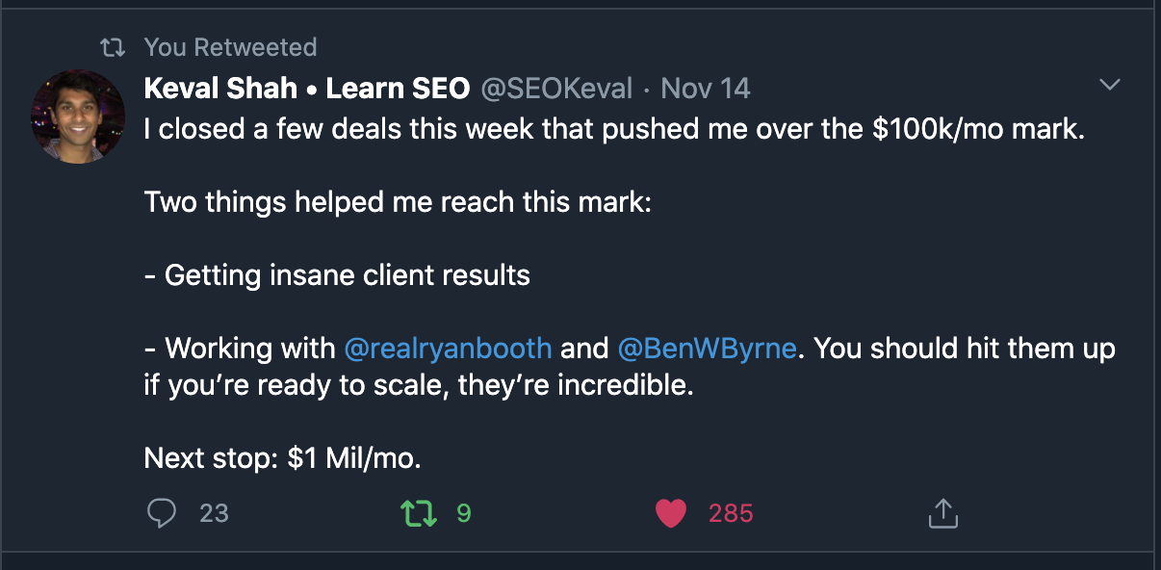Undo retweet using the green retweet icon
1161x570 pixels.
[x=419, y=513]
